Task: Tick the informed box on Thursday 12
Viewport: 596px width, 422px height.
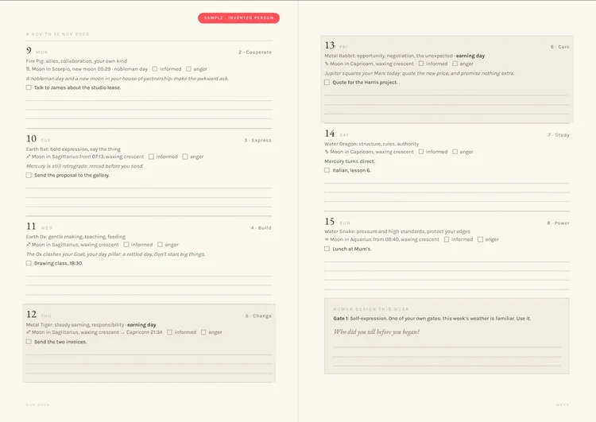Action: pyautogui.click(x=169, y=332)
